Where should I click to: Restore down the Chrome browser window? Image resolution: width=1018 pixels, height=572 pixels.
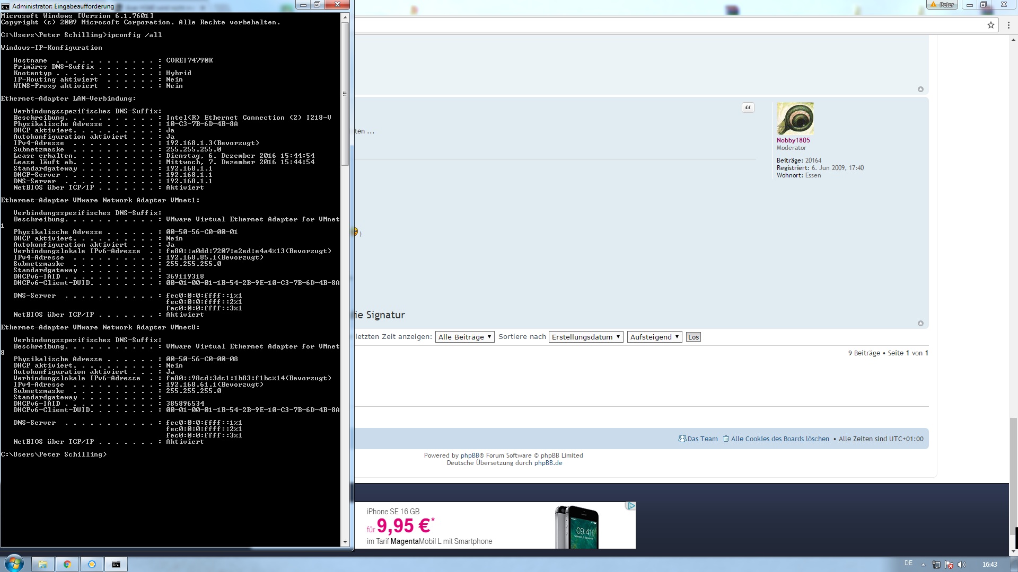click(983, 5)
